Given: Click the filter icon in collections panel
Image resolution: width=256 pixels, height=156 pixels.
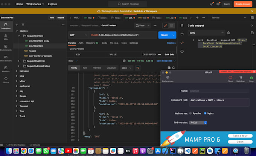Looking at the screenshot, I should pyautogui.click(x=23, y=25).
